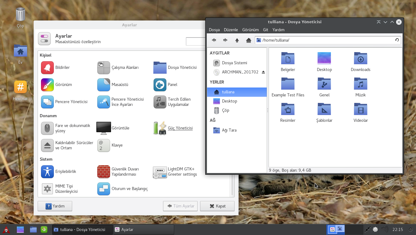This screenshot has width=416, height=235.
Task: Select the Desktop folder in file view
Action: tap(324, 62)
